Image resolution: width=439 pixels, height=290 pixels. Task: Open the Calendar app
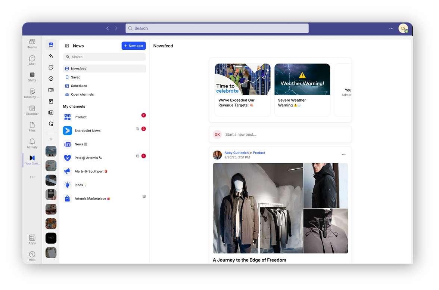point(32,110)
